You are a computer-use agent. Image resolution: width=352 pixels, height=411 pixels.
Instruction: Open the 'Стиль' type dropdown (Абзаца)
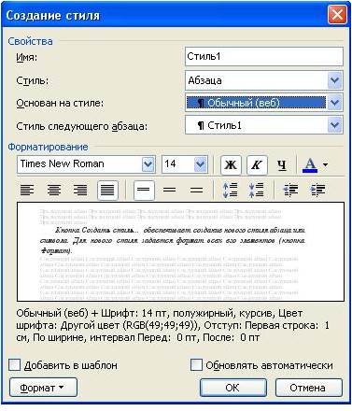pos(335,80)
